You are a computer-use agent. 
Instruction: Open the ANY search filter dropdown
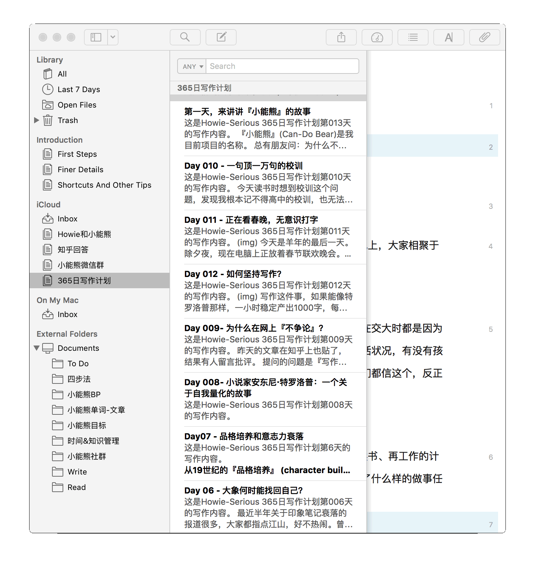(192, 66)
